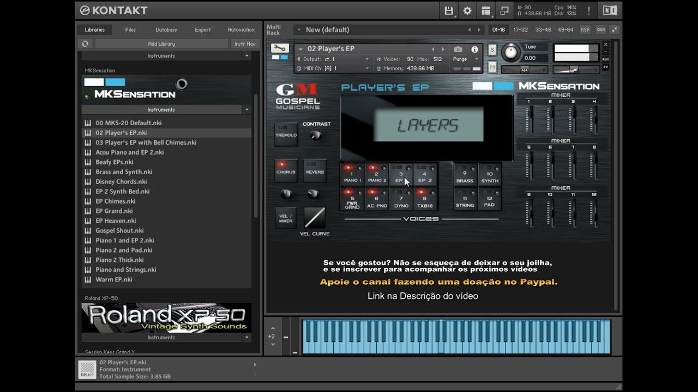
Task: Switch to the Expert tab
Action: (203, 29)
